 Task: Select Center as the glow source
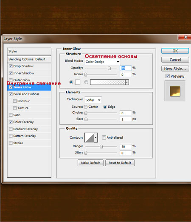86,107
